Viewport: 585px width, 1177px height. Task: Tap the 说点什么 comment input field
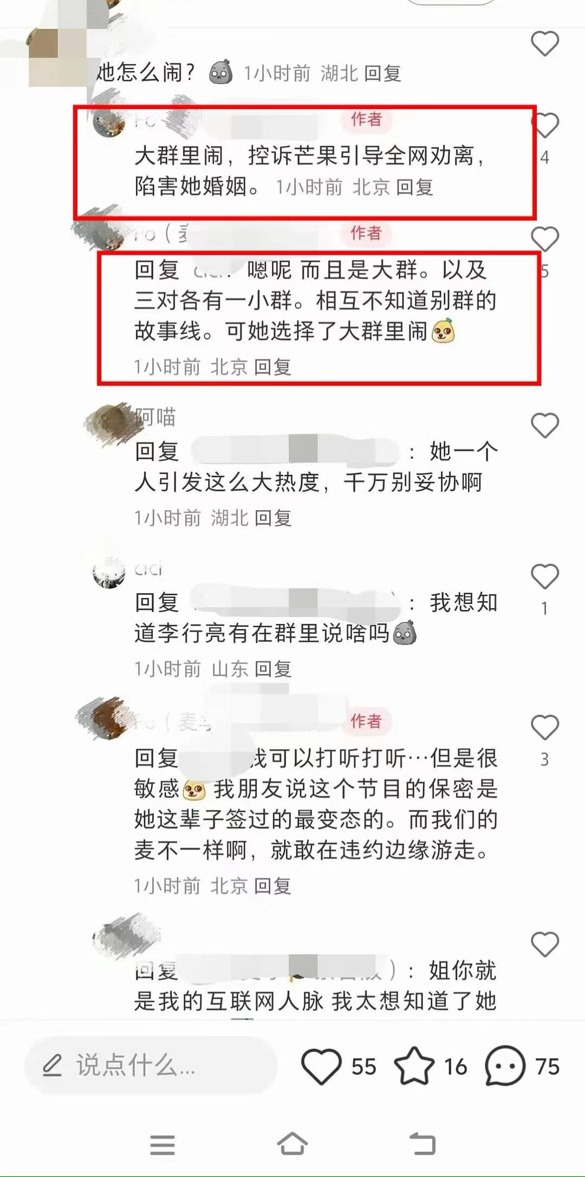pos(152,1065)
